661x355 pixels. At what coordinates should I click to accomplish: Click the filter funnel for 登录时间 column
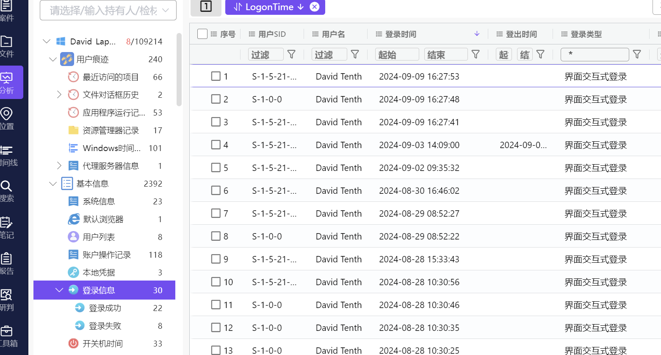coord(476,54)
